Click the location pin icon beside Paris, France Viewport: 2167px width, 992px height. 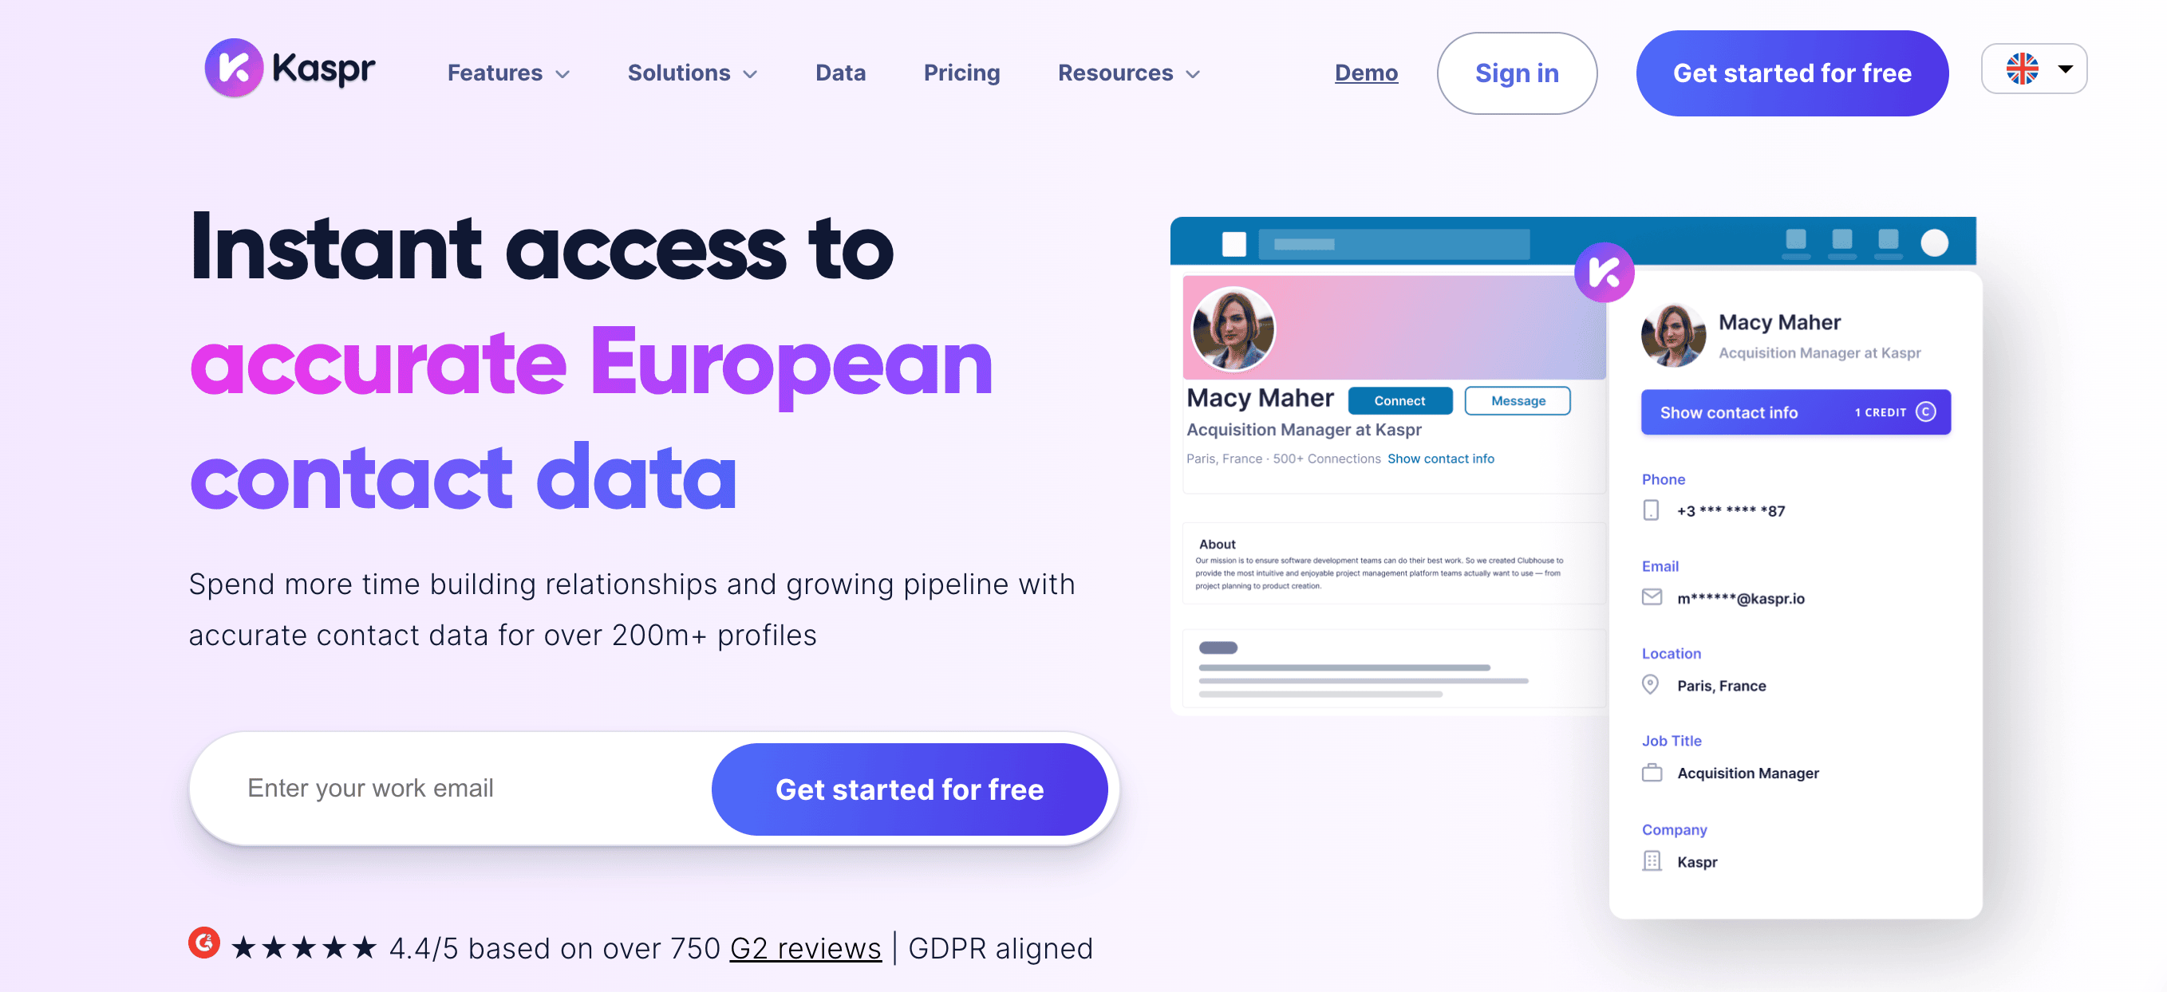(1651, 684)
